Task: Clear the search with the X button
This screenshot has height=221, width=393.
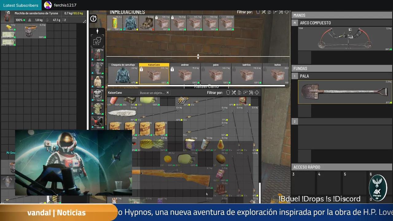Action: tap(168, 92)
